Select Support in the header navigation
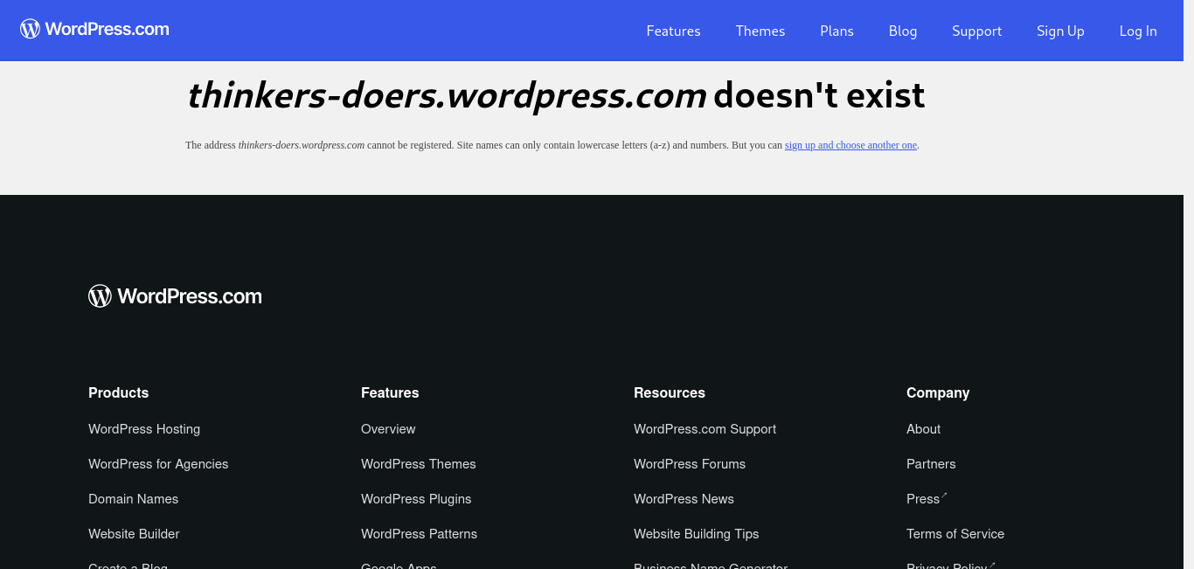 976,31
